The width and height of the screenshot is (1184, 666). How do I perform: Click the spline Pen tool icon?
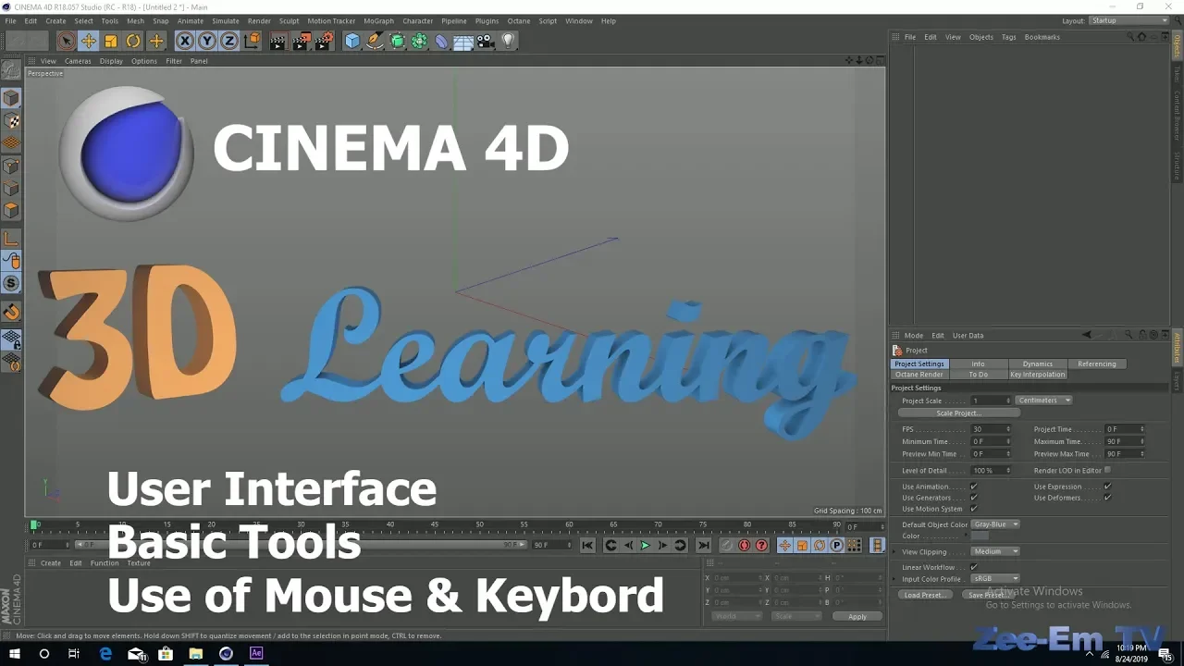point(375,41)
